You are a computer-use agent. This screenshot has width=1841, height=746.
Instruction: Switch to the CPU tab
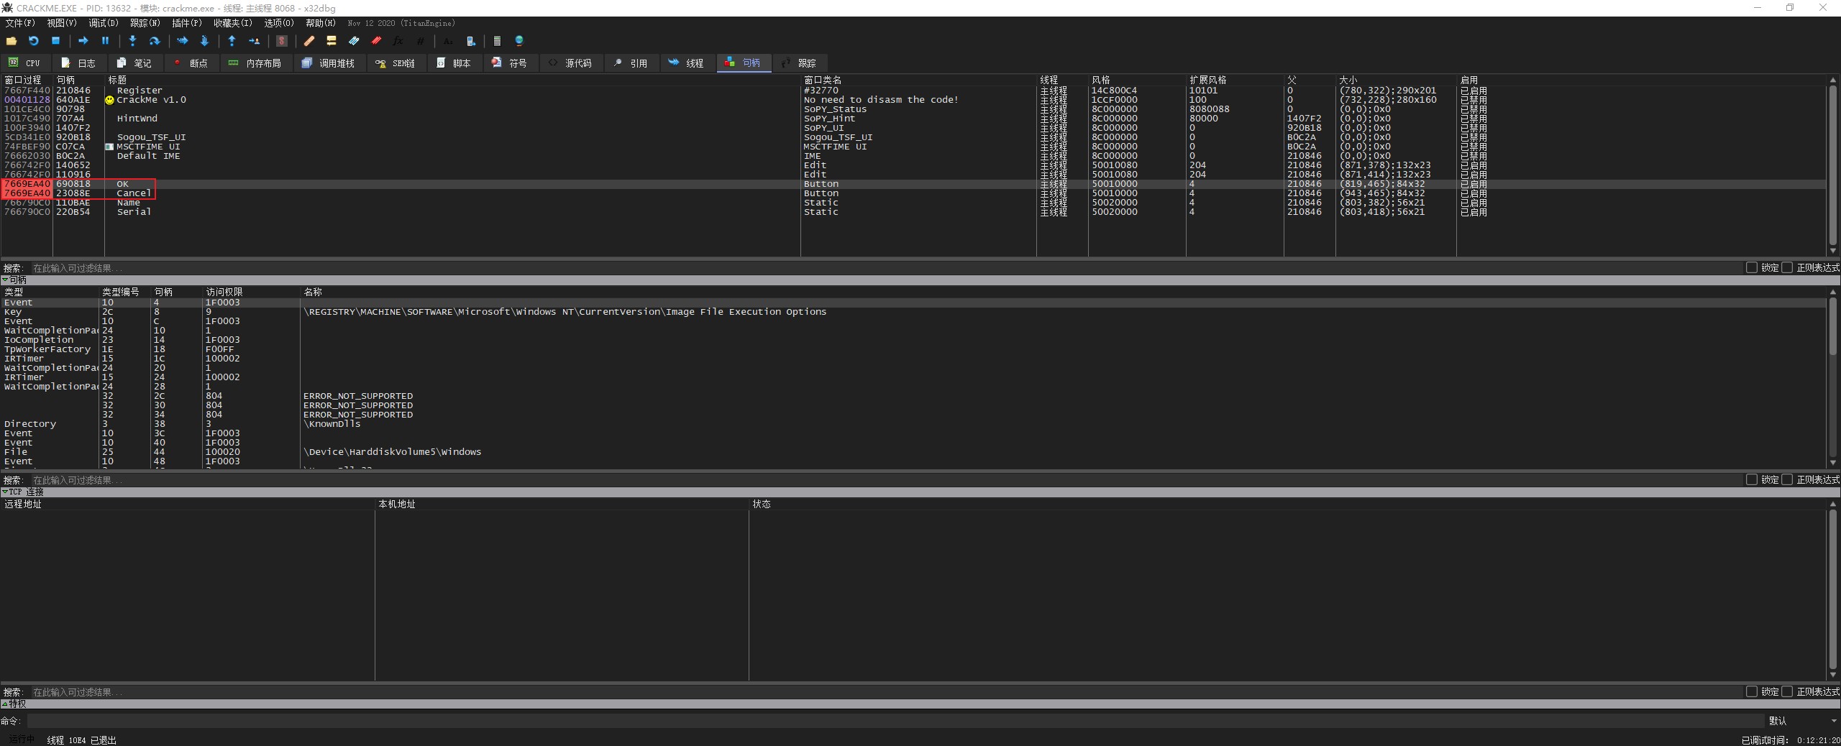coord(25,63)
